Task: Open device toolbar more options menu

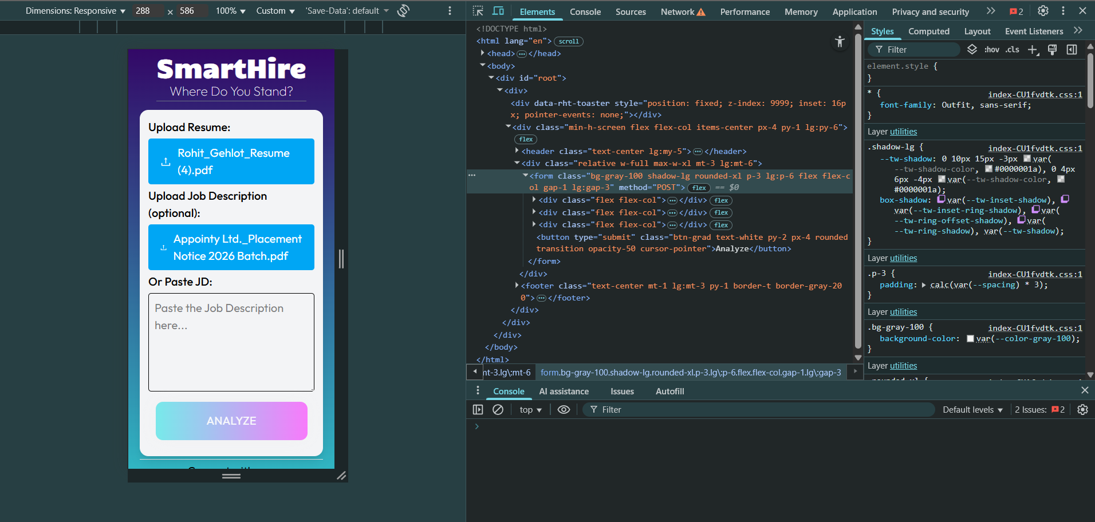Action: pyautogui.click(x=450, y=11)
